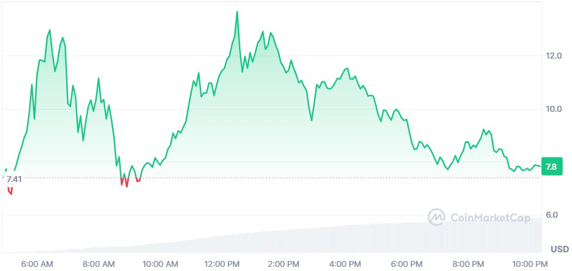Click the green 7.8 current price badge
The width and height of the screenshot is (572, 271).
point(551,167)
